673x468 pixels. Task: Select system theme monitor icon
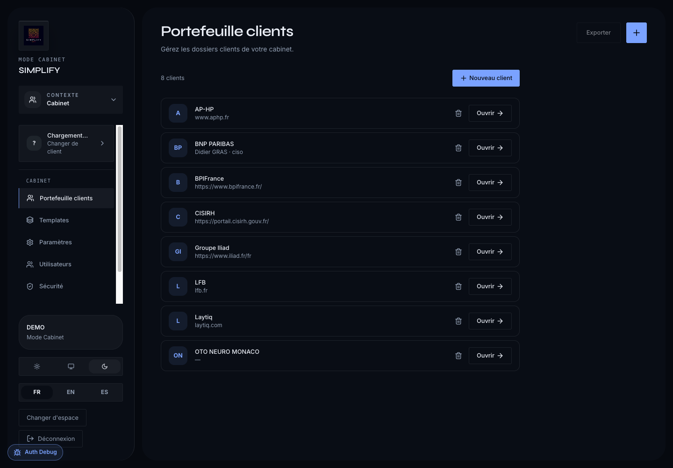coord(71,366)
